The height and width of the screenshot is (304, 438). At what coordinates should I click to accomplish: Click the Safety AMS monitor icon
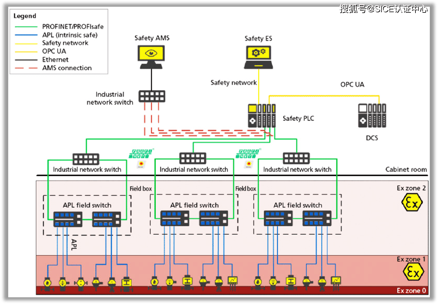[x=151, y=57]
